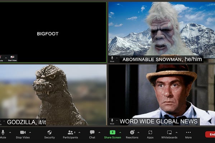Expand the caret beside Chat
Screen dimensions: 215x143
(x=99, y=133)
